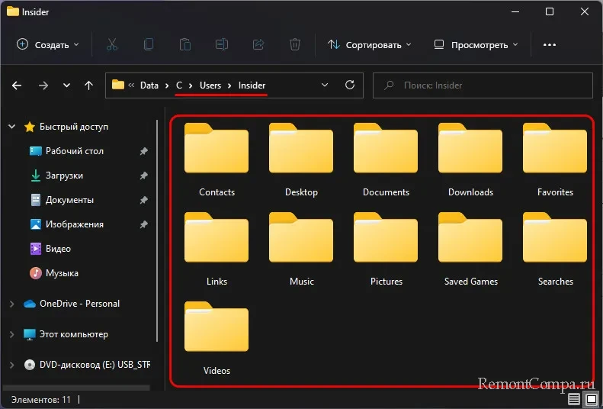This screenshot has width=603, height=409.
Task: Click the Delete trash bin icon
Action: (x=294, y=45)
